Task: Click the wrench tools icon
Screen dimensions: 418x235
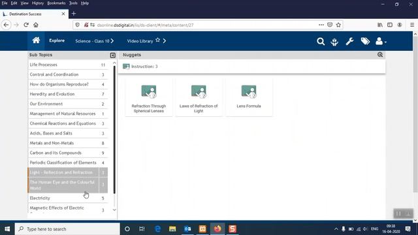Action: coord(349,41)
